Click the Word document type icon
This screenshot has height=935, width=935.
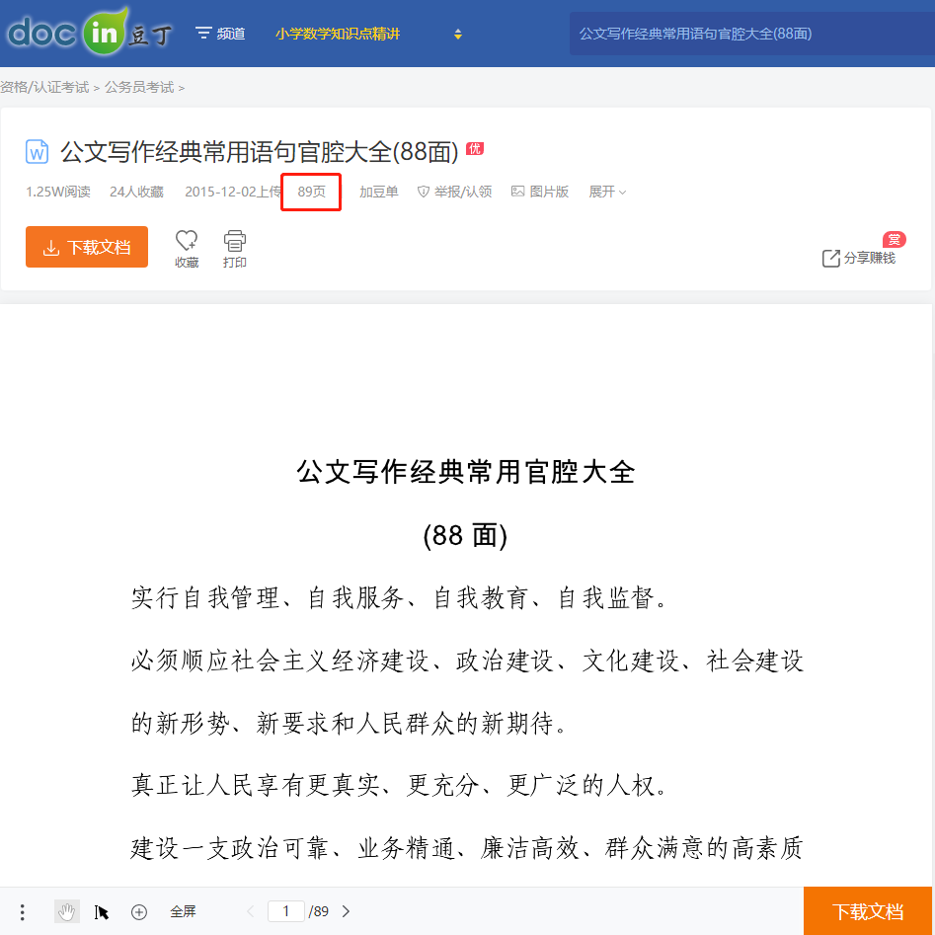click(x=37, y=151)
